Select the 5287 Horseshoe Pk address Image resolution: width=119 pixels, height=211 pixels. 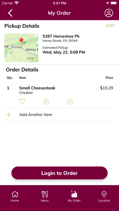coord(61,36)
